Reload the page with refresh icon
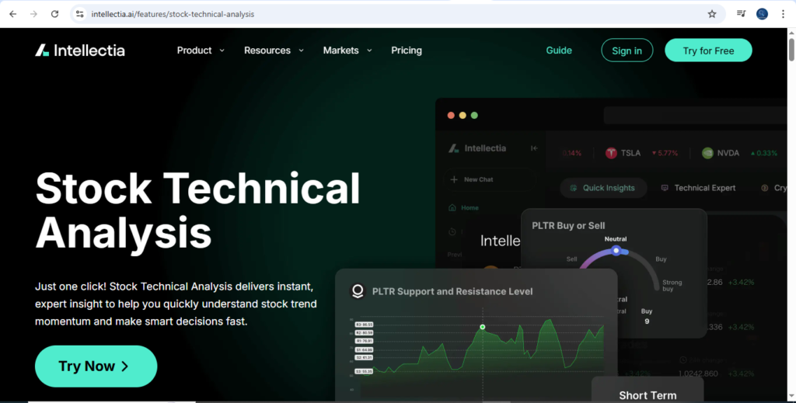This screenshot has height=403, width=796. (x=55, y=14)
